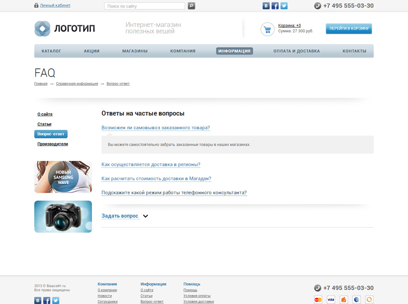Focus the Поиск по сайту field
Viewport: 408px width, 304px height.
coord(144,6)
